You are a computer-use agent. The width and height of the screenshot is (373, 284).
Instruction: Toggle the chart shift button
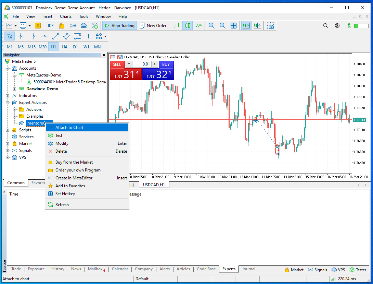[257, 25]
